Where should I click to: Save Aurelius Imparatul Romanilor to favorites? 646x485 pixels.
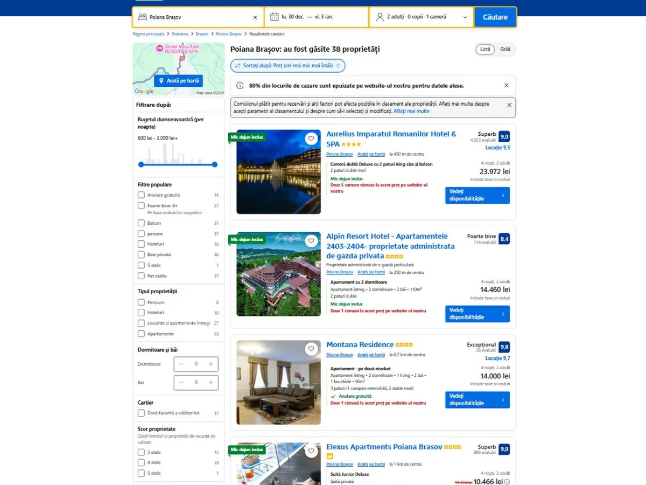[x=311, y=138]
